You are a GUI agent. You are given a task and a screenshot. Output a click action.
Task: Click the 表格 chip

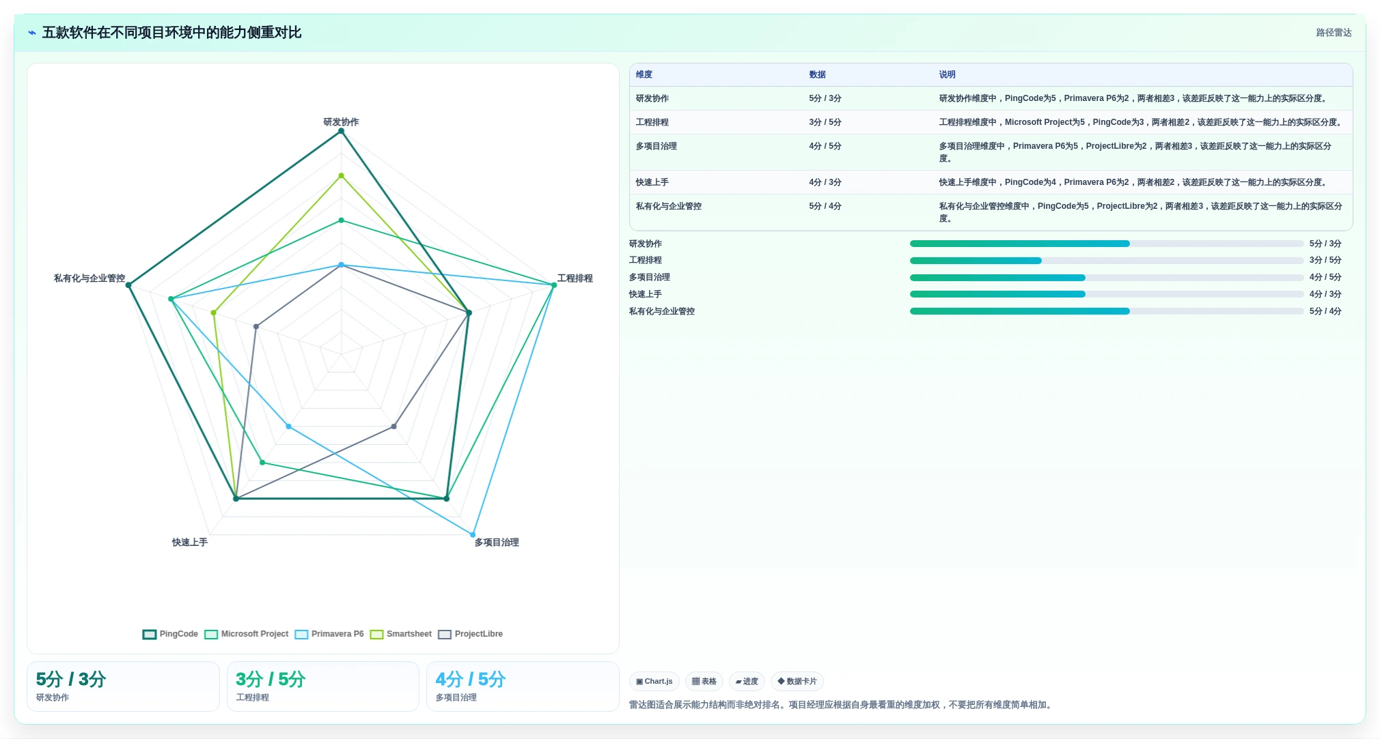pyautogui.click(x=704, y=681)
